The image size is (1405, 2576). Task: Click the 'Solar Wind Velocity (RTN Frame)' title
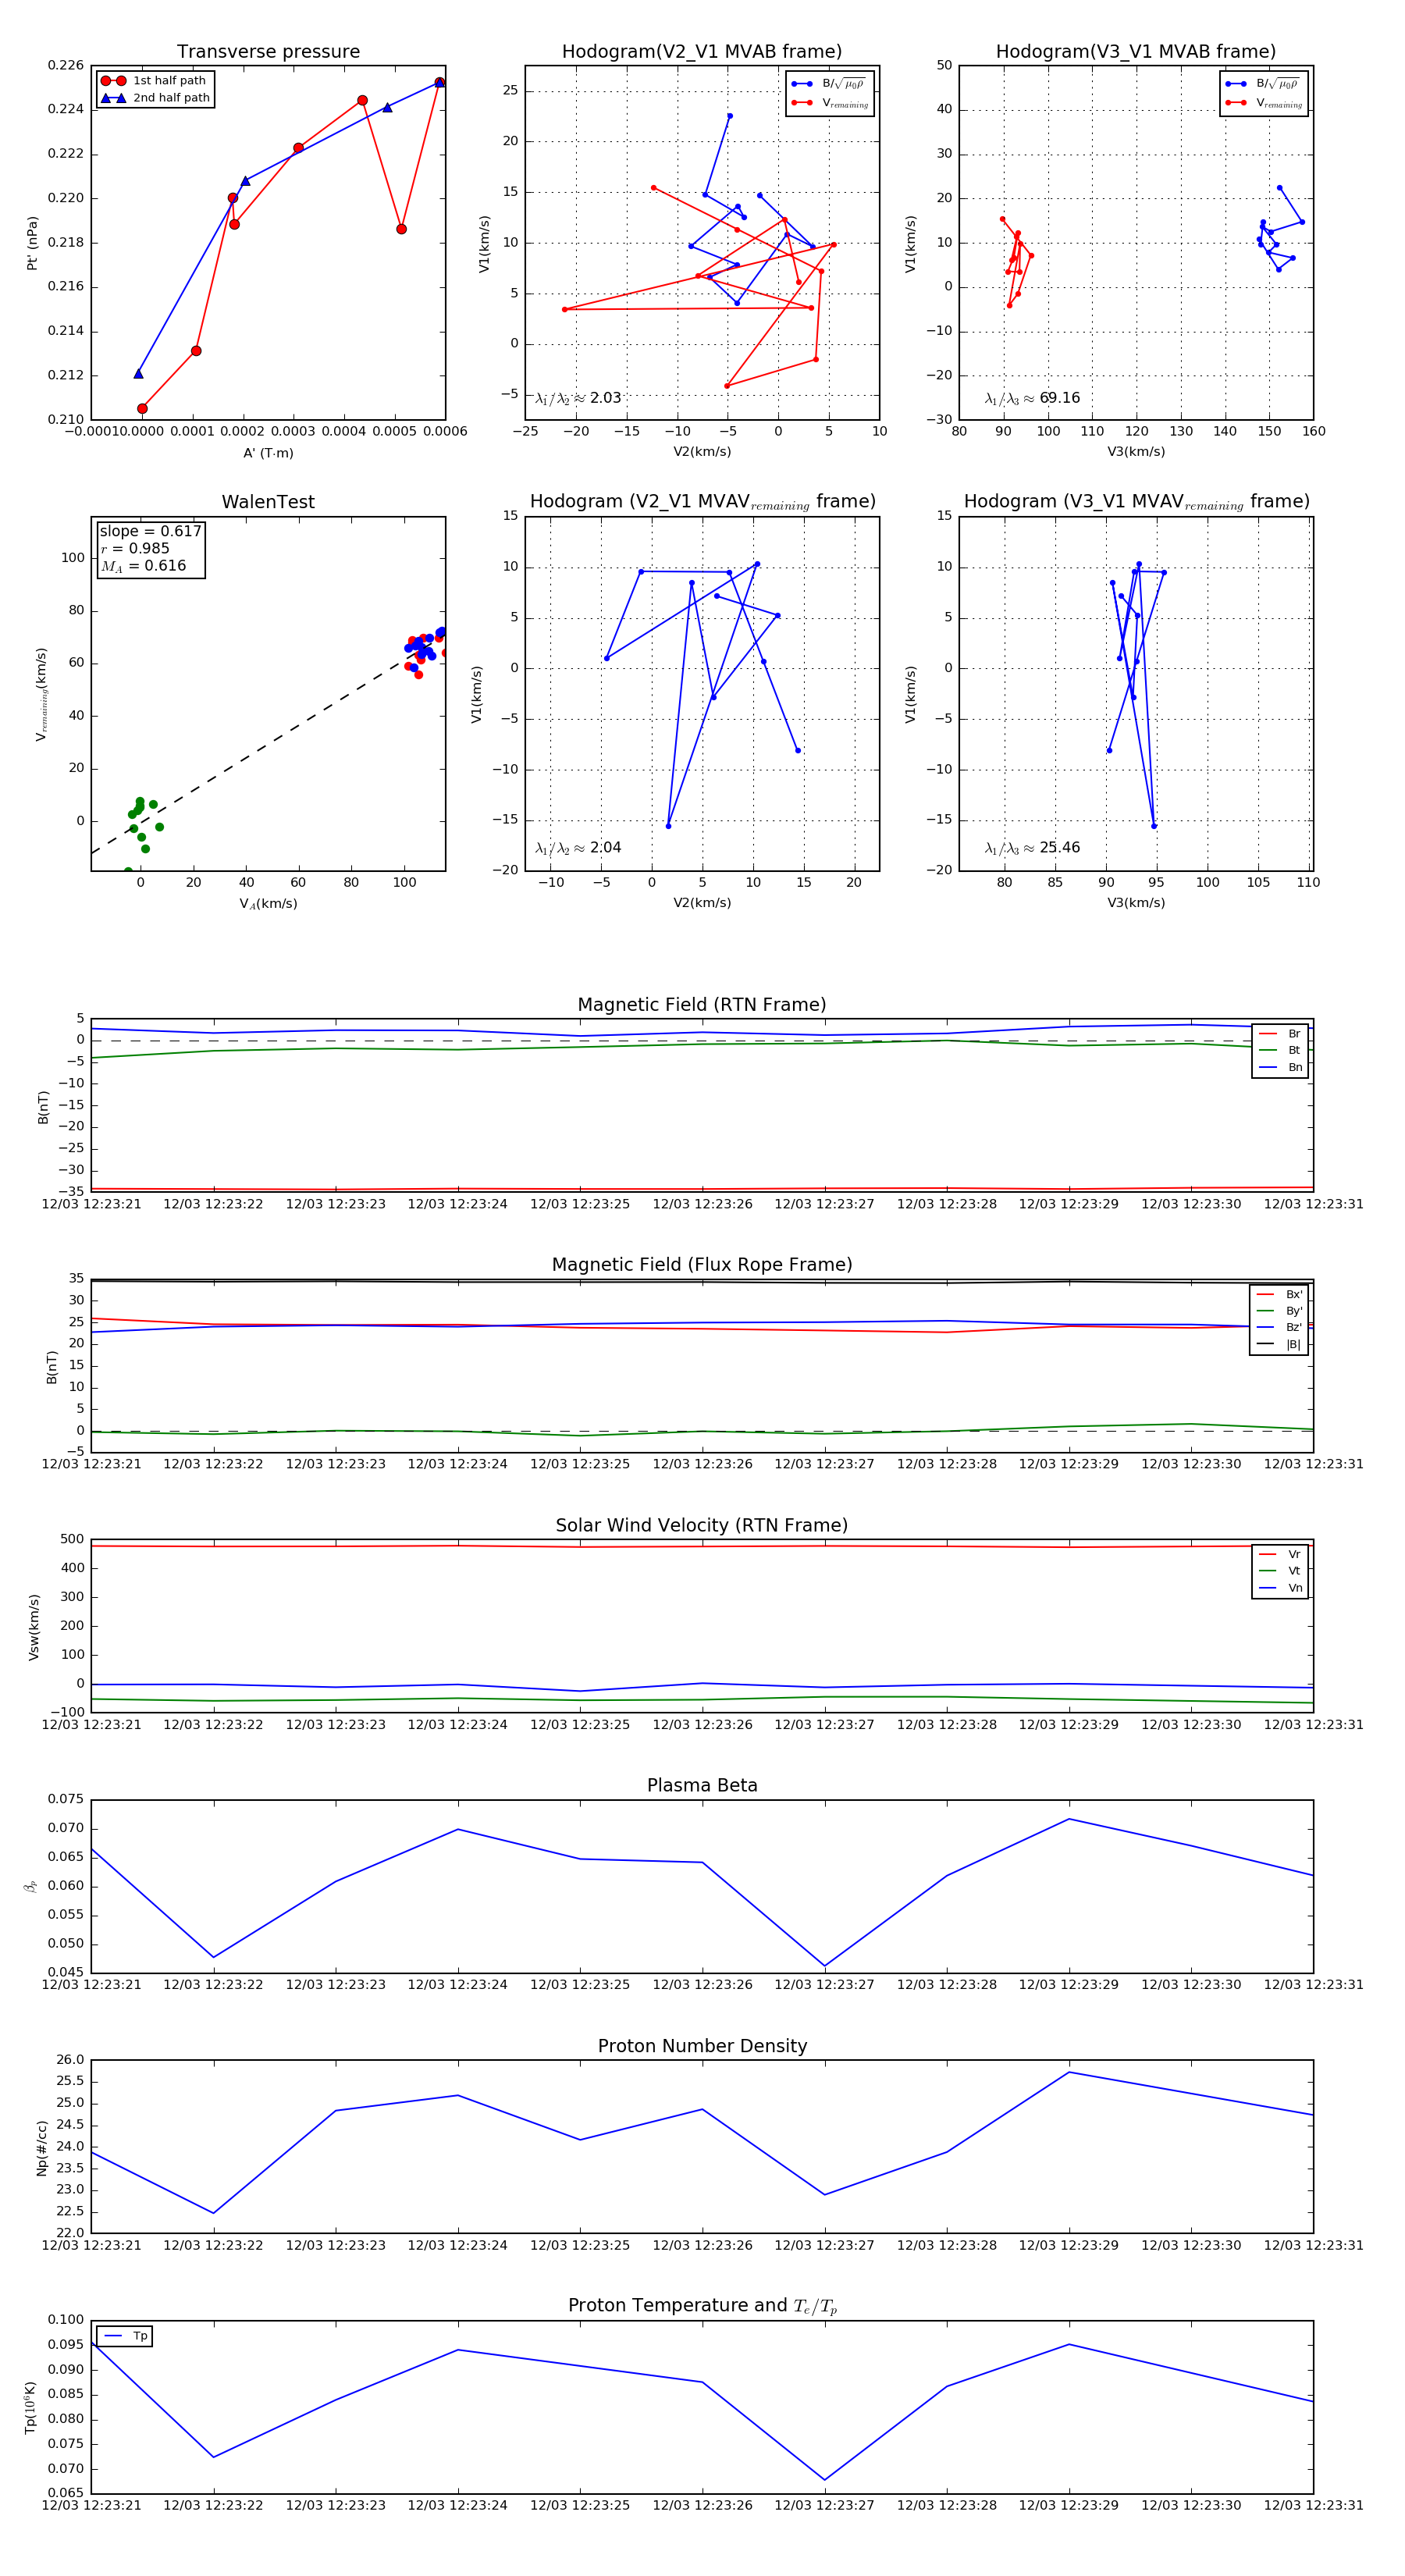pos(702,1526)
